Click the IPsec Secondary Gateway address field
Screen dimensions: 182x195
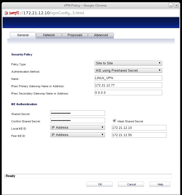tap(128, 93)
